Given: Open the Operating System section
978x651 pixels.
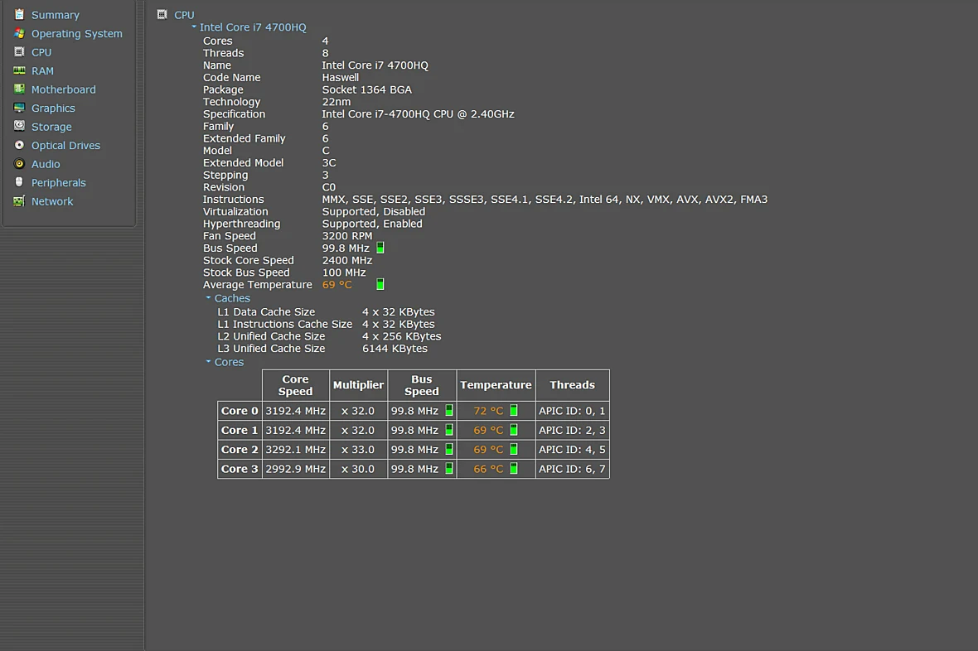Looking at the screenshot, I should click(77, 34).
